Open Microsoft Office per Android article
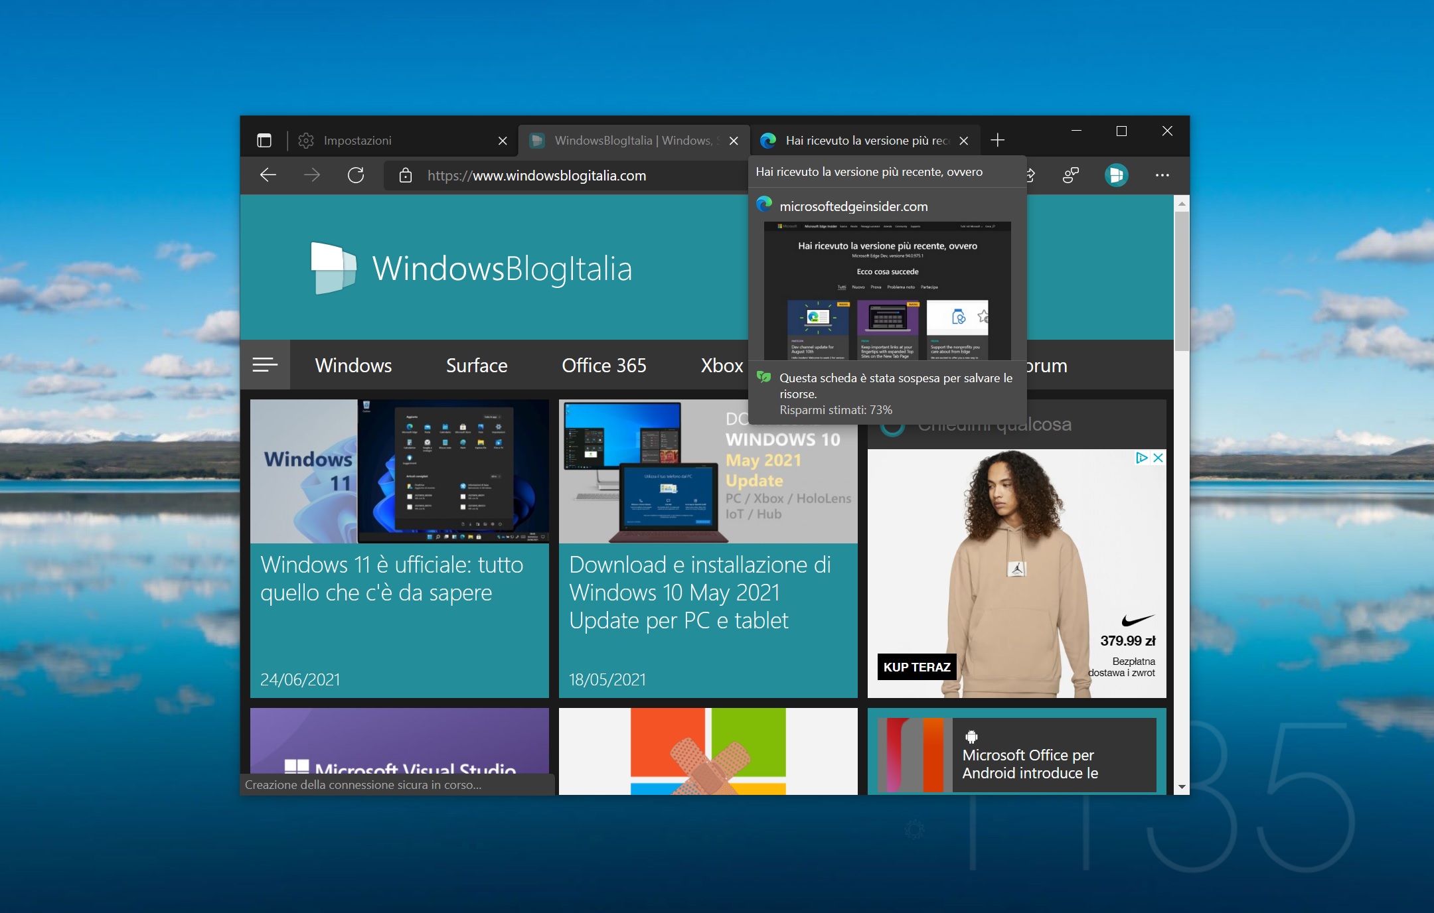The width and height of the screenshot is (1434, 913). [x=1016, y=755]
